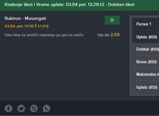Share ticket on Twitter icon
The image size is (159, 116).
21,108
